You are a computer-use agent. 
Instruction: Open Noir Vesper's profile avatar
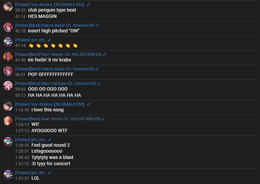click(x=8, y=56)
